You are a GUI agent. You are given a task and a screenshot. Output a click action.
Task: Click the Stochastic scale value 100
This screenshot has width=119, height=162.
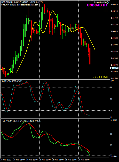click(112, 81)
